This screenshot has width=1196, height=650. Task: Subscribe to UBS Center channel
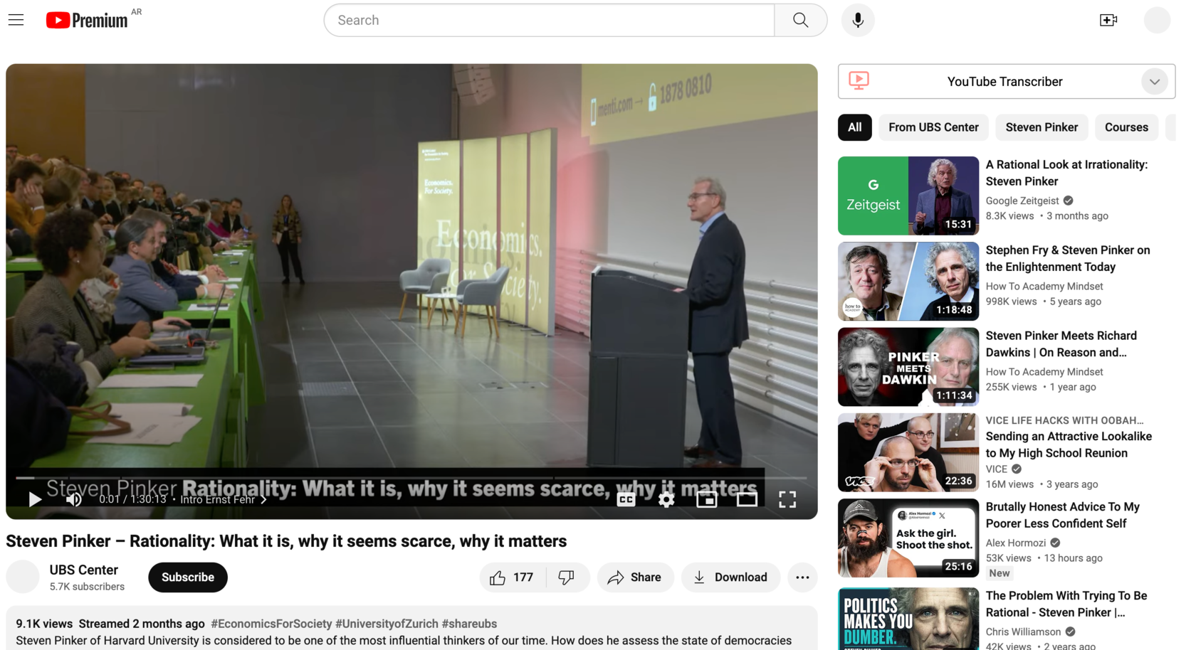pyautogui.click(x=187, y=577)
